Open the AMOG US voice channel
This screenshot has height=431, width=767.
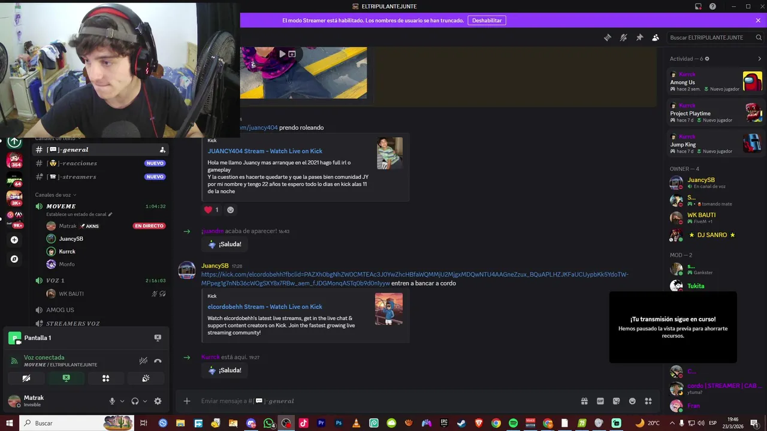coord(100,310)
